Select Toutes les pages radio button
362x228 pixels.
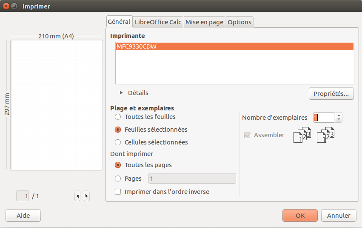tap(118, 165)
